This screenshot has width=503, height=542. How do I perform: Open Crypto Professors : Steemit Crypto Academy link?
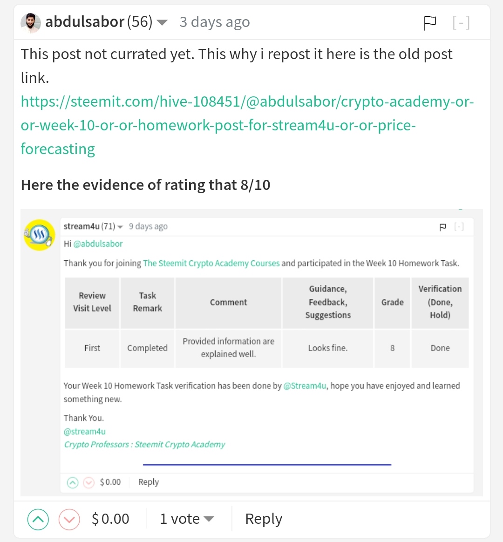click(144, 445)
